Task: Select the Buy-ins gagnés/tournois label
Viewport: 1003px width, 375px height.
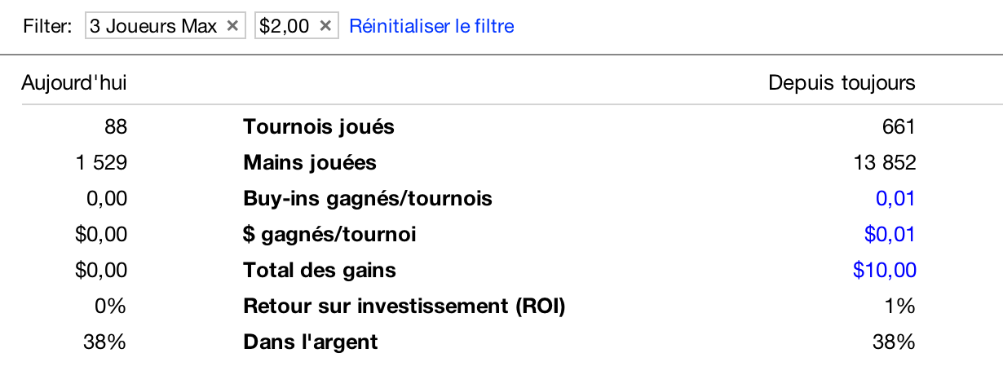Action: (x=368, y=199)
